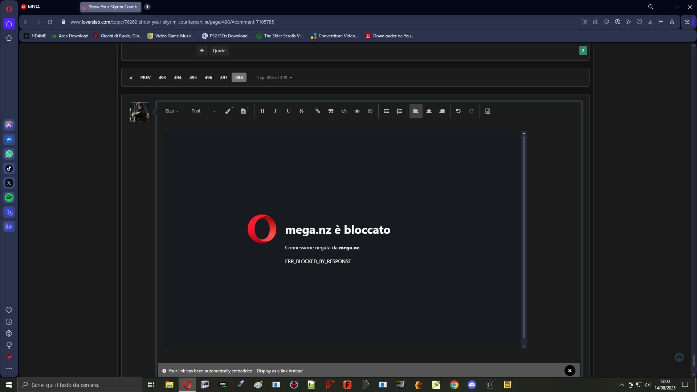This screenshot has width=697, height=392.
Task: Open WhatsApp in the Opera sidebar
Action: click(9, 154)
